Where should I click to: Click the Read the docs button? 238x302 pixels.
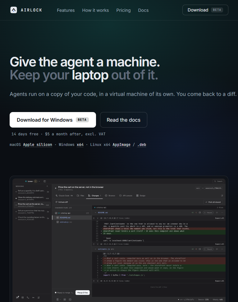pyautogui.click(x=124, y=120)
